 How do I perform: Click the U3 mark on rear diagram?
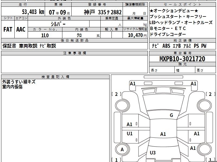[153, 153]
